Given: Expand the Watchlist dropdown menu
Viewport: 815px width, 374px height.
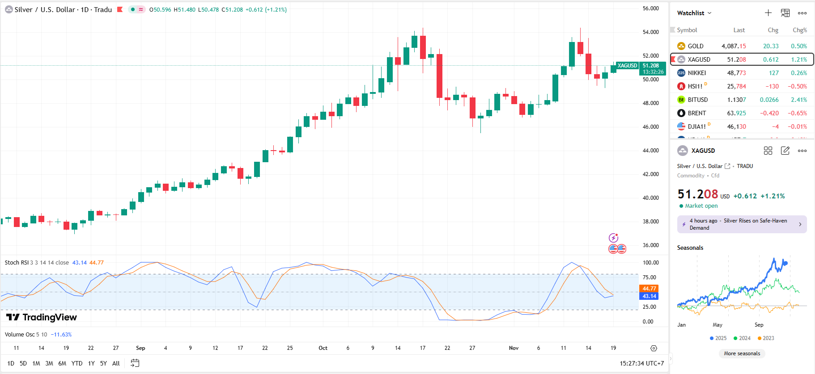Looking at the screenshot, I should point(694,13).
